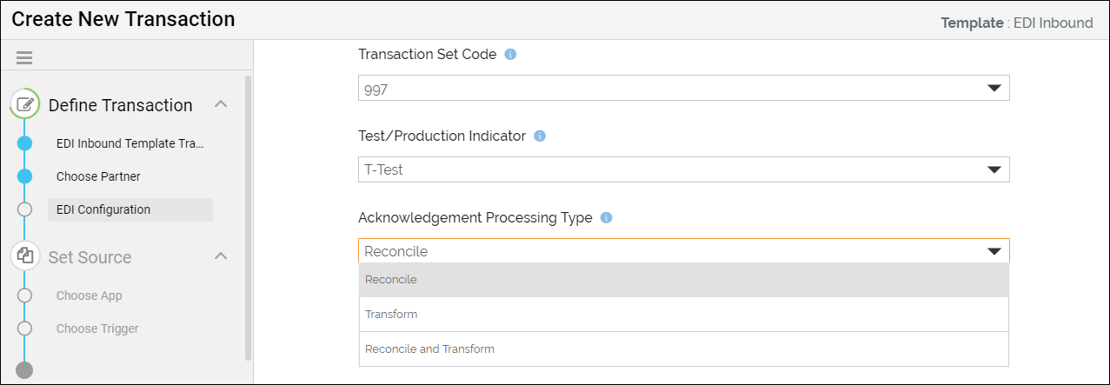This screenshot has height=385, width=1110.
Task: Click the EDI Inbound Template step circle
Action: pyautogui.click(x=24, y=143)
